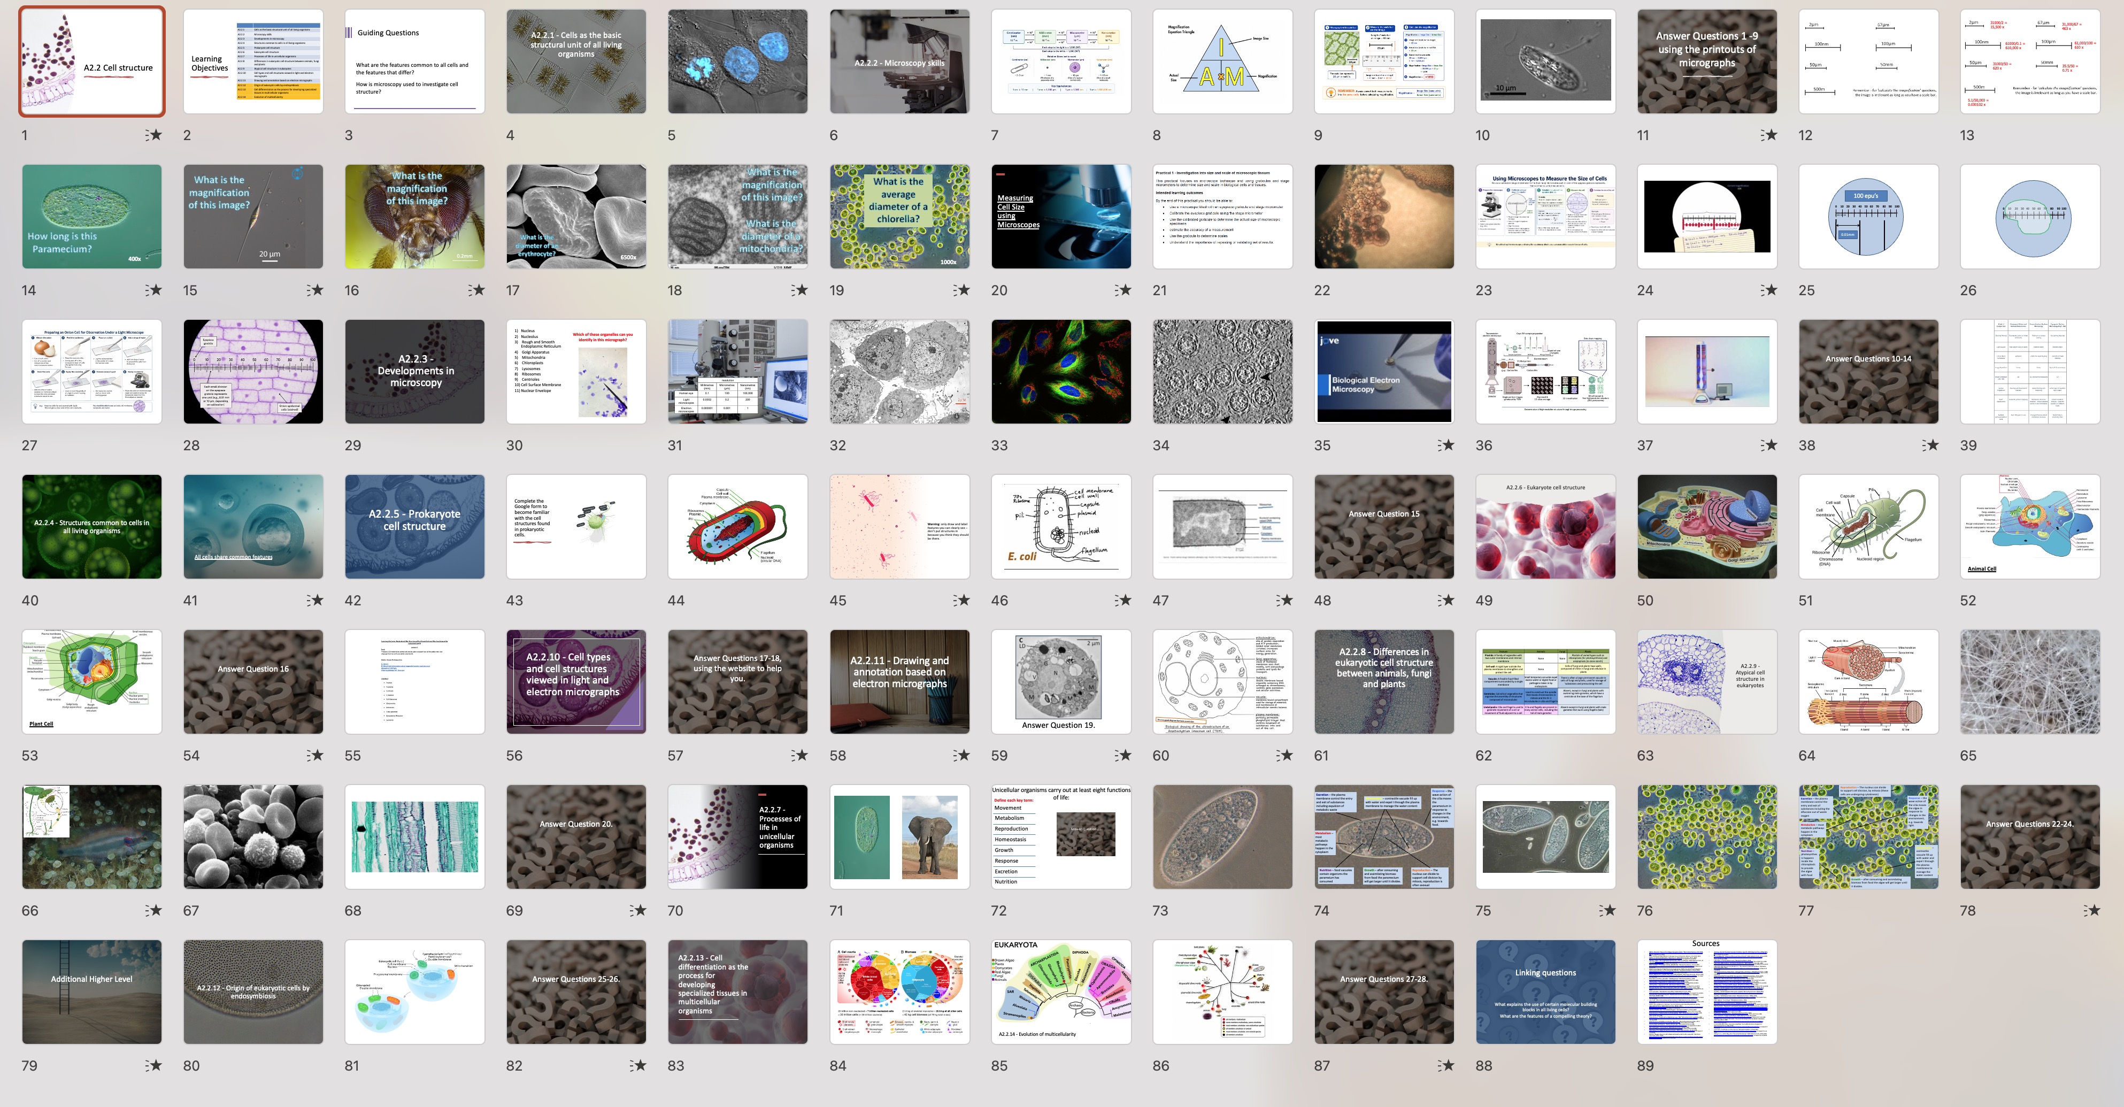Click the transition star icon under slide 82
Viewport: 2124px width, 1107px height.
[638, 1066]
